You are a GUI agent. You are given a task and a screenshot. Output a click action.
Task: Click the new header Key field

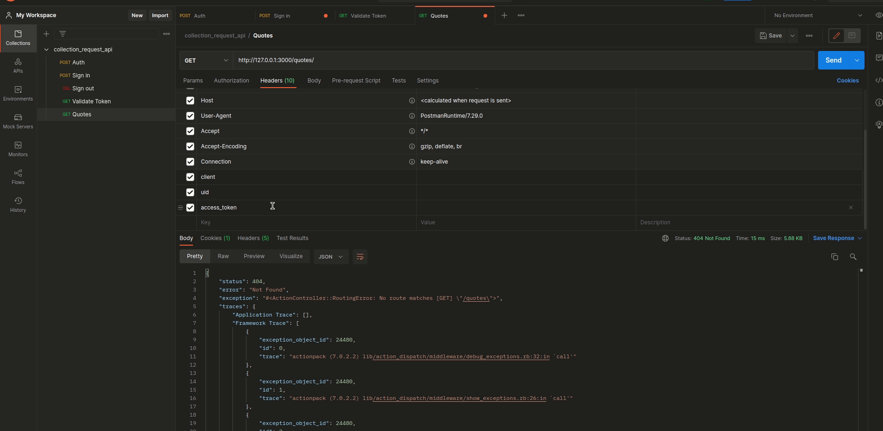306,222
